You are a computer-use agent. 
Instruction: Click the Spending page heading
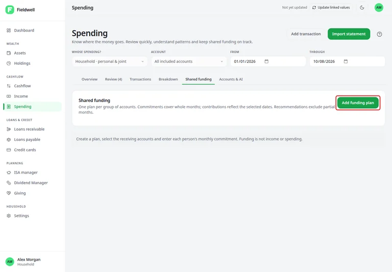(90, 33)
